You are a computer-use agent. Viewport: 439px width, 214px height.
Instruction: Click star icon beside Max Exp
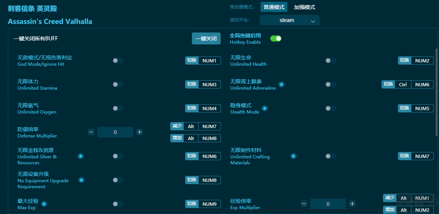44,204
